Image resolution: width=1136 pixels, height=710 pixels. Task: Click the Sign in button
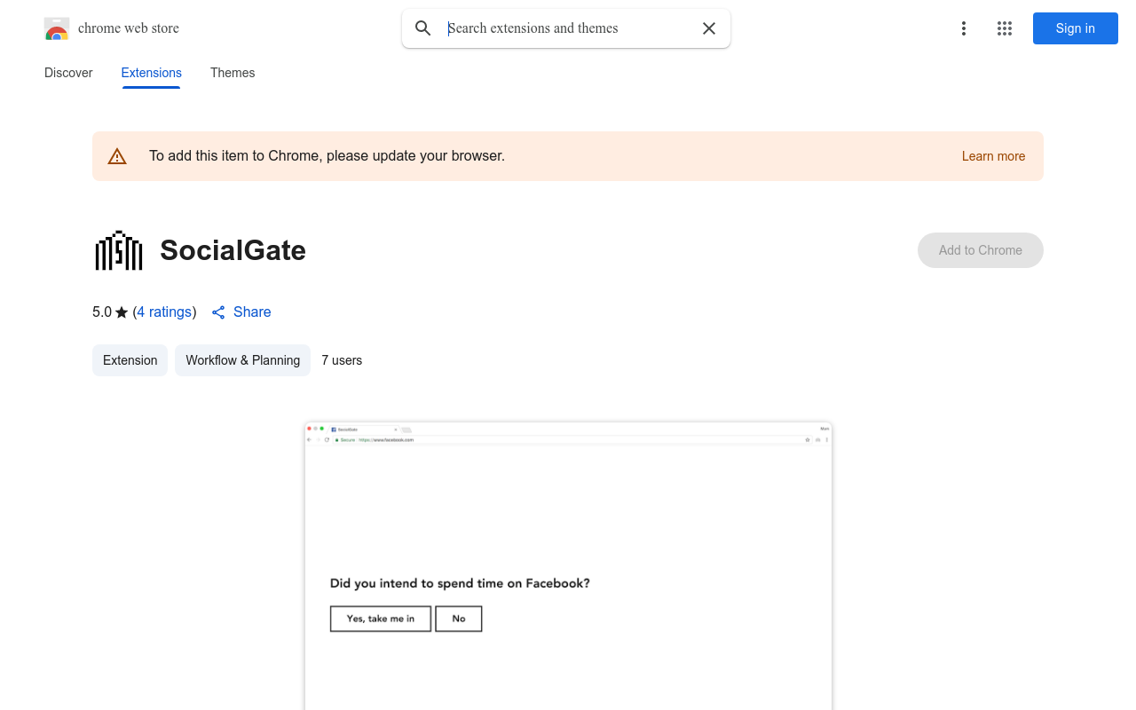[1076, 28]
